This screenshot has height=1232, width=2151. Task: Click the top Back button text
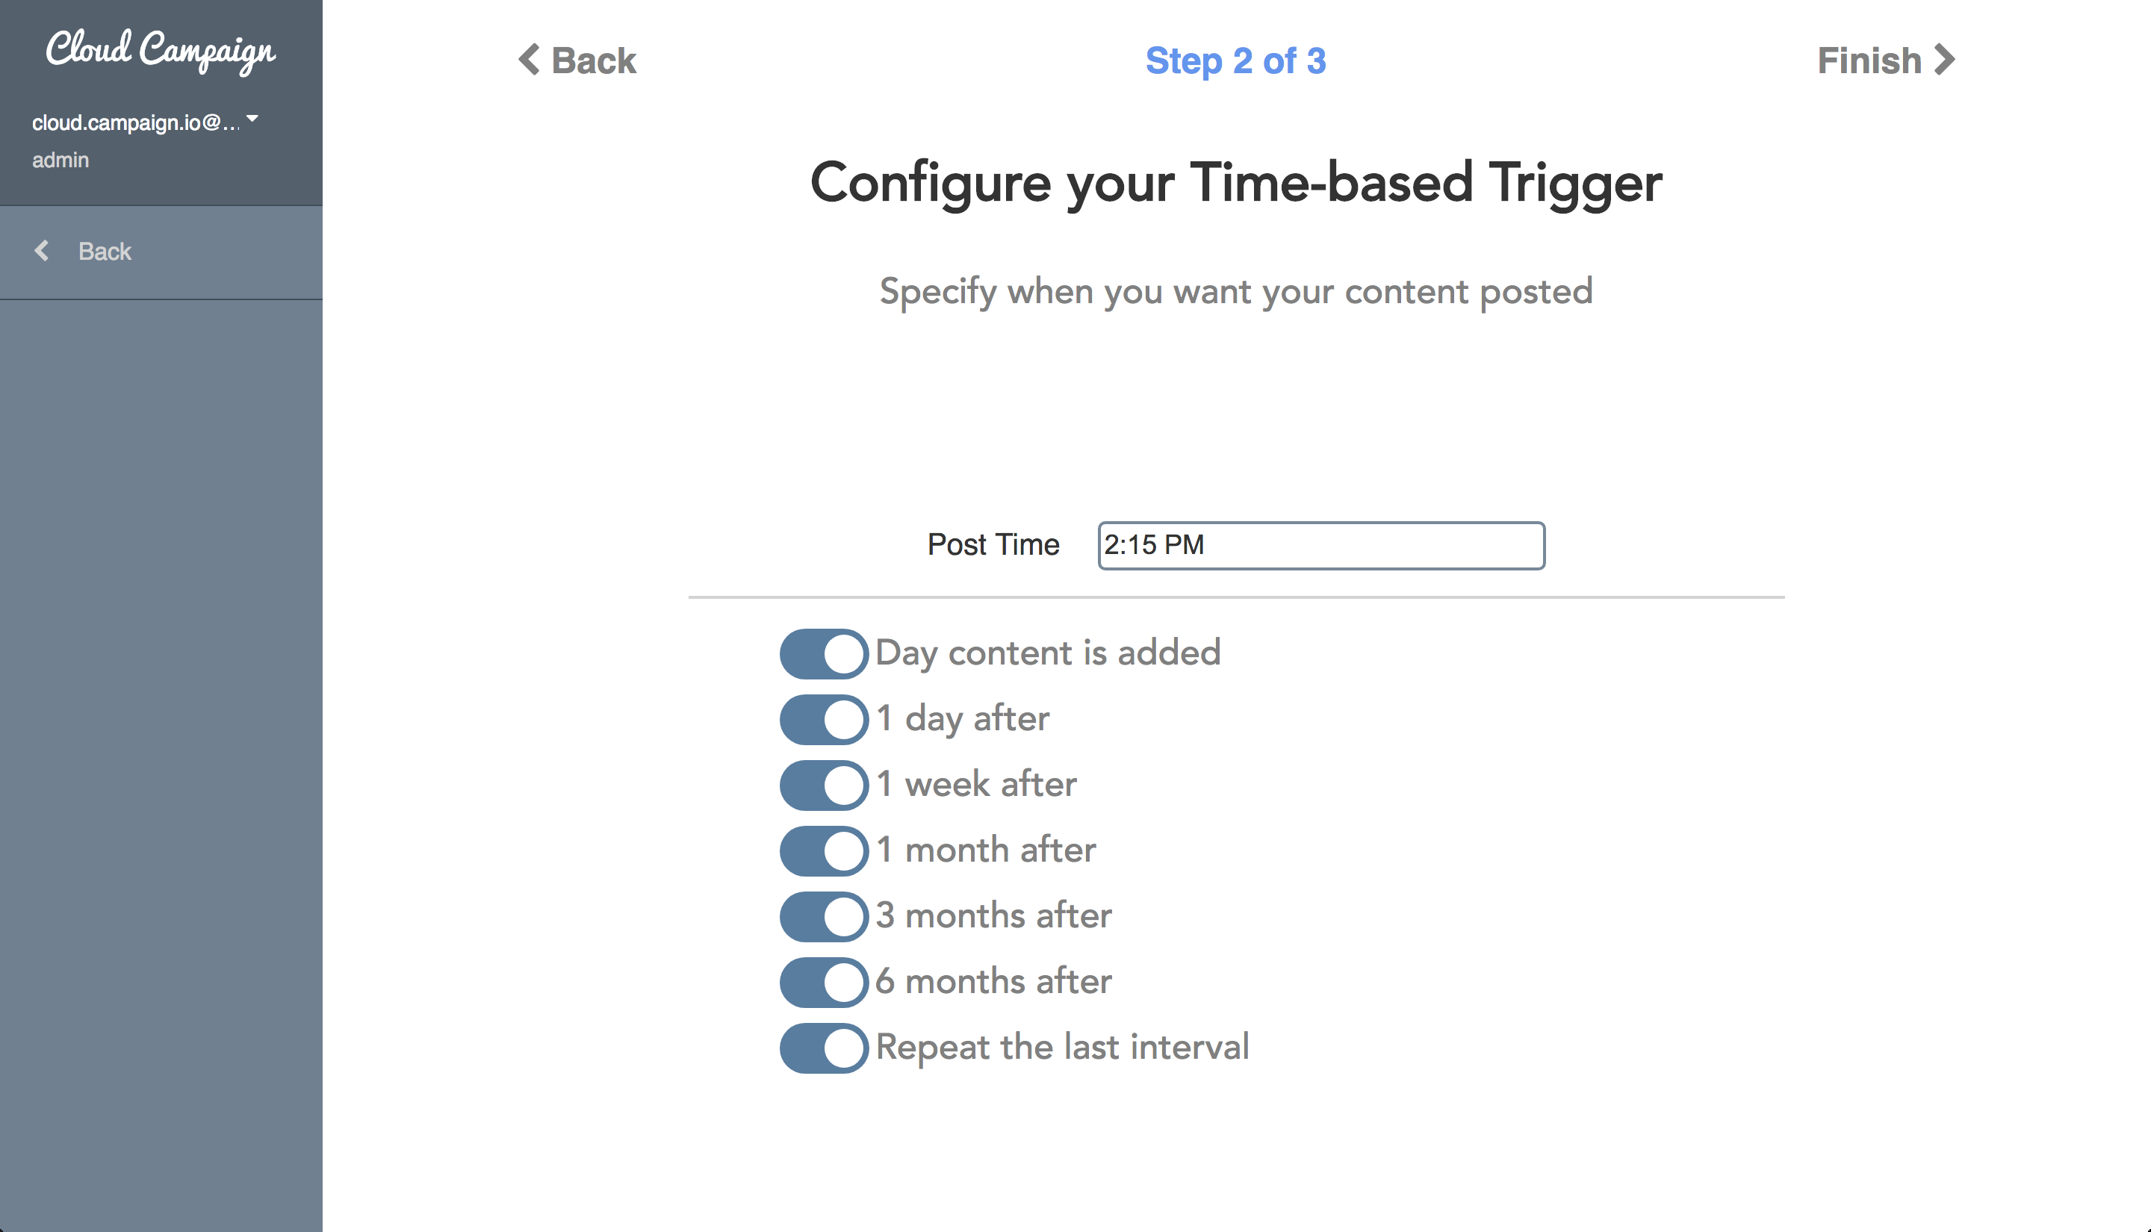click(593, 61)
